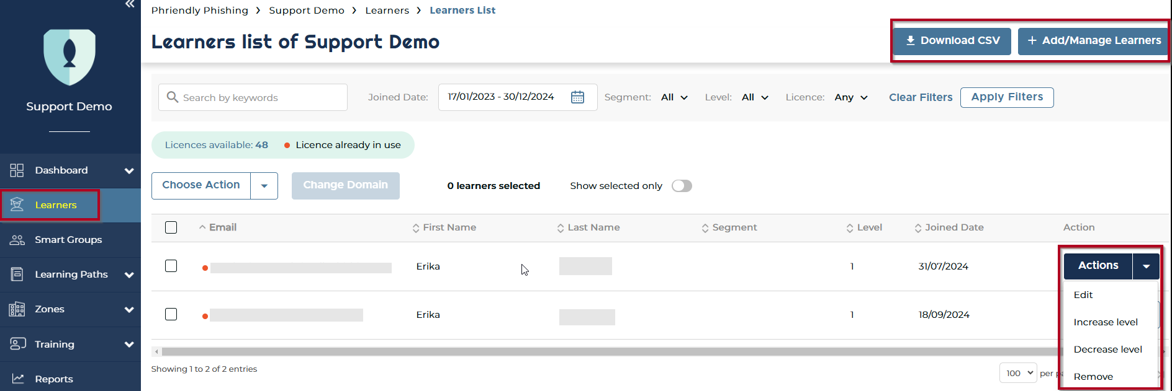Tick the checkbox for learner joined 31/07/2024
Viewport: 1172px width, 391px height.
point(171,266)
